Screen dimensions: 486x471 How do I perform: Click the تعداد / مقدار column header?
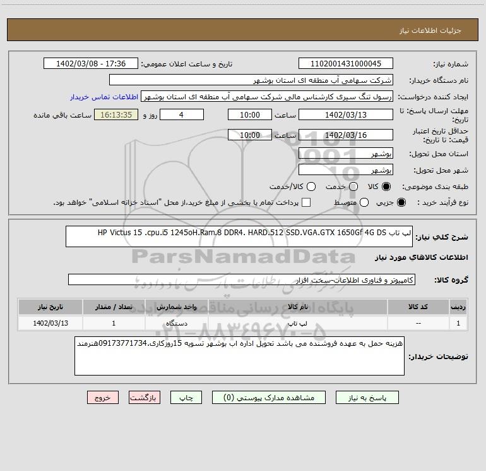tap(114, 307)
